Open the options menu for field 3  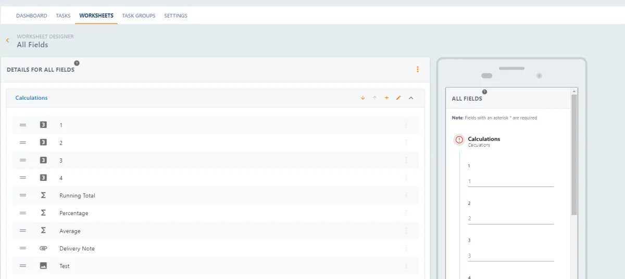406,161
